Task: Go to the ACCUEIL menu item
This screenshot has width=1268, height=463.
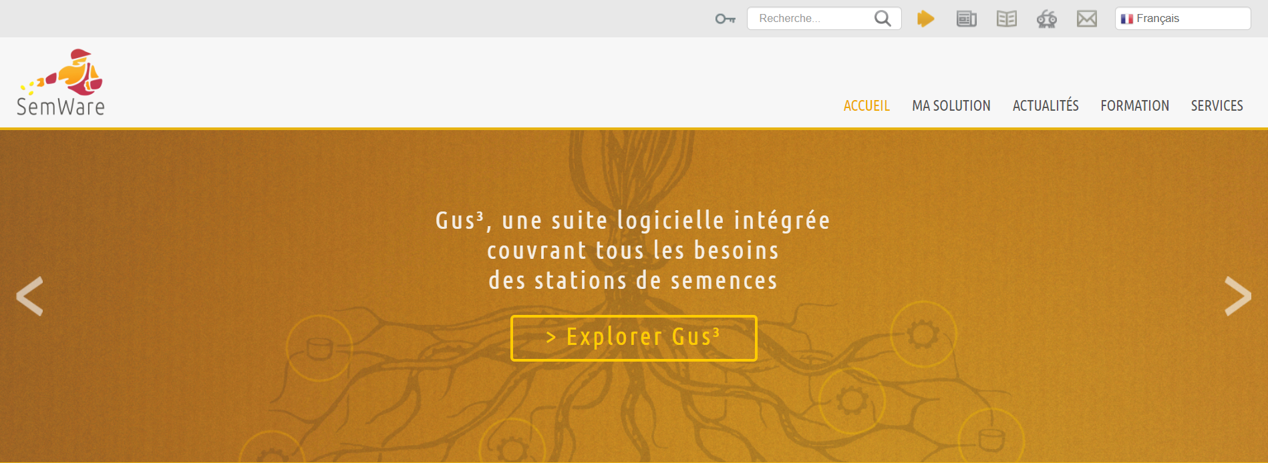Action: click(x=866, y=105)
